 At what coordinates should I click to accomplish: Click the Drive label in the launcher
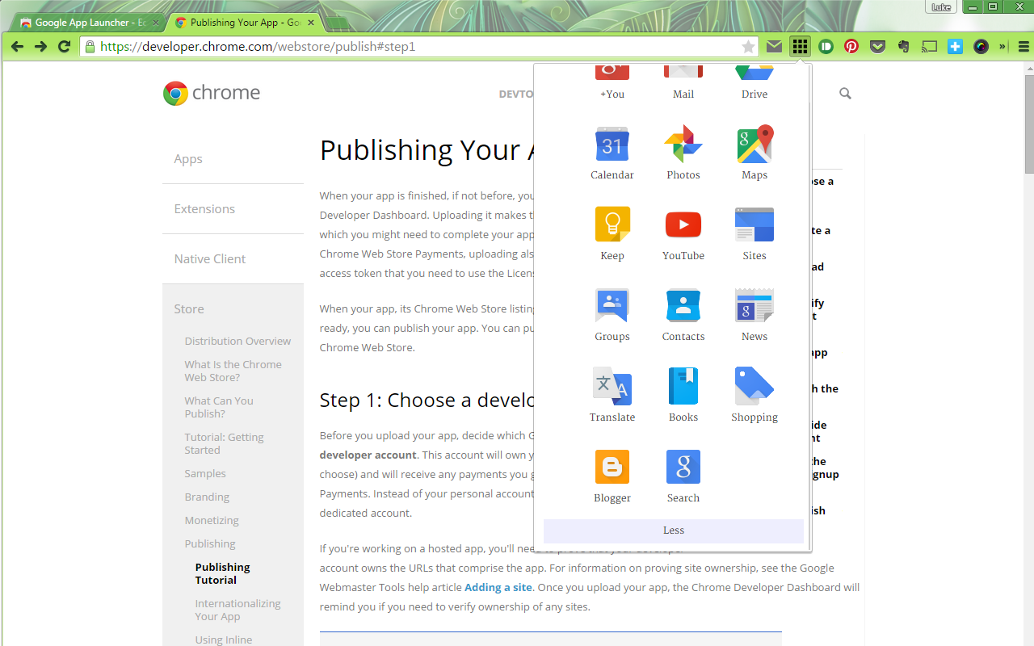[754, 94]
